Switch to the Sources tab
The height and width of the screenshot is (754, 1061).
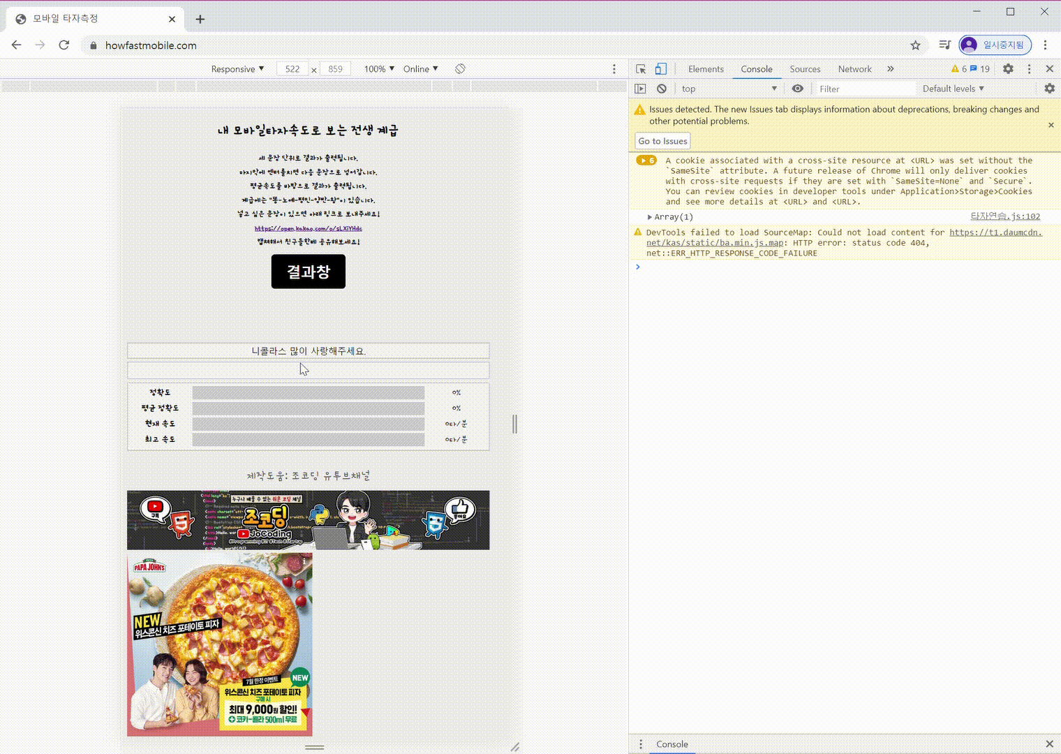[805, 68]
